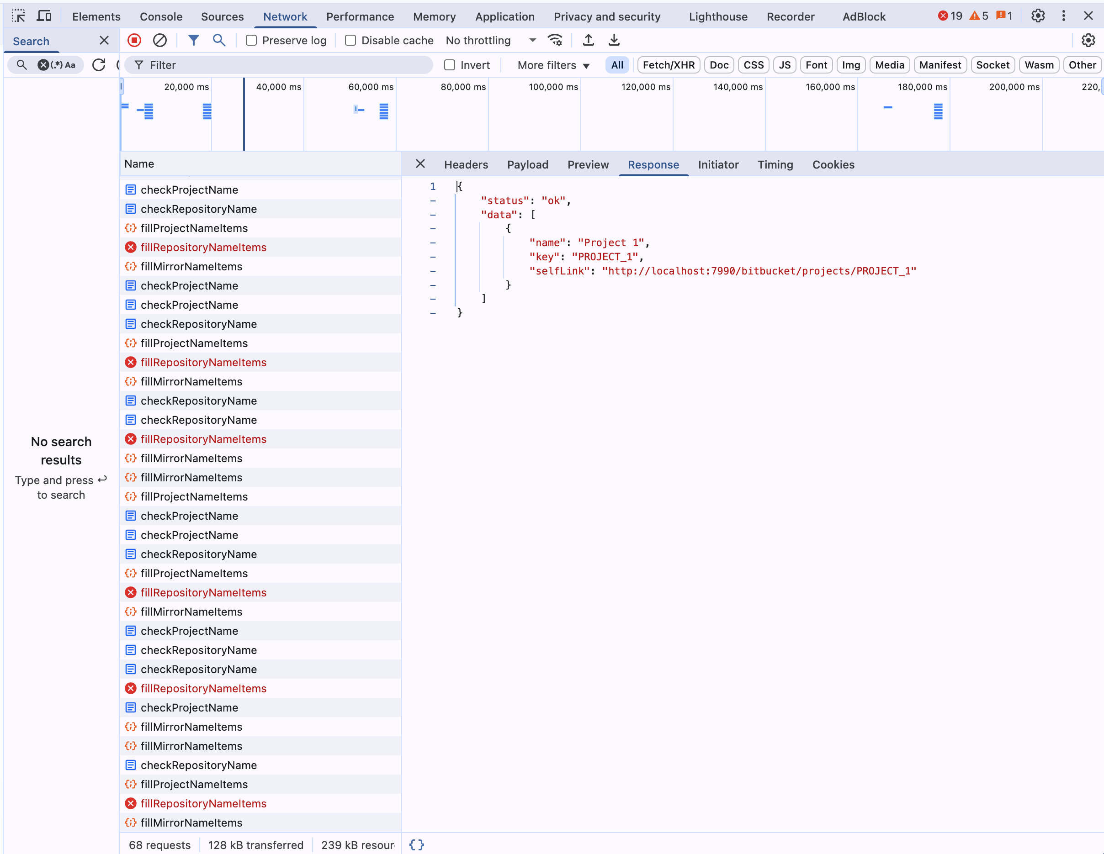The height and width of the screenshot is (854, 1104).
Task: Toggle the network filter funnel icon
Action: (x=194, y=41)
